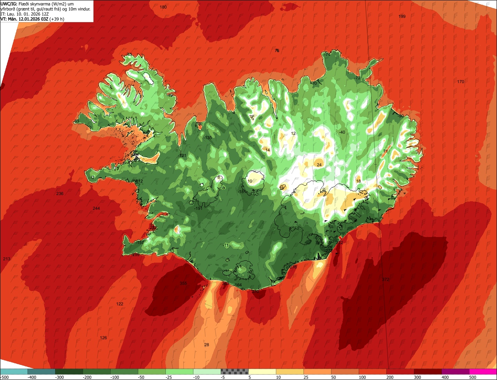Screen dimensions: 497x380
Task: Click the '180' value at the top of the map
Action: pyautogui.click(x=163, y=7)
